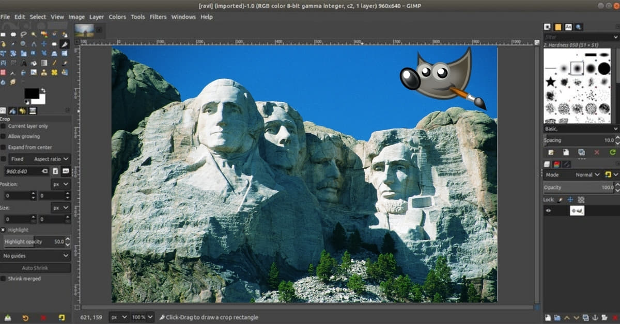Toggle the Fixed aspect ratio checkbox
This screenshot has height=324, width=620.
click(3, 159)
